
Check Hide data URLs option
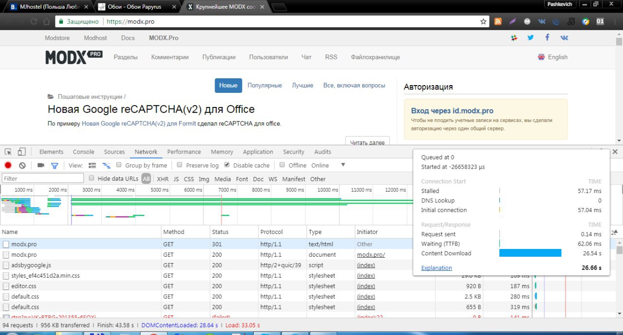[x=92, y=178]
